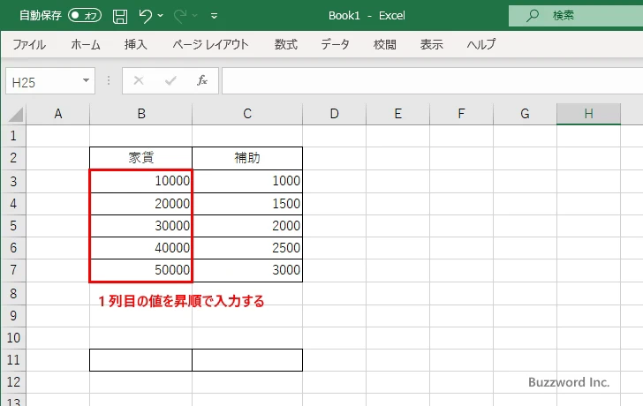Click the Select All corner triangle

[x=16, y=115]
